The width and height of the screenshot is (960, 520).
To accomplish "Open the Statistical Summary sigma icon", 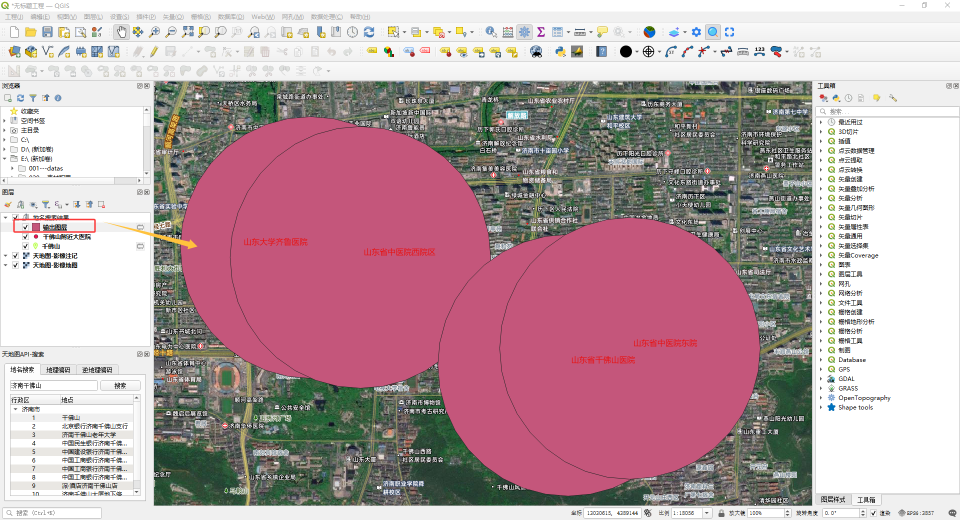I will click(x=541, y=32).
